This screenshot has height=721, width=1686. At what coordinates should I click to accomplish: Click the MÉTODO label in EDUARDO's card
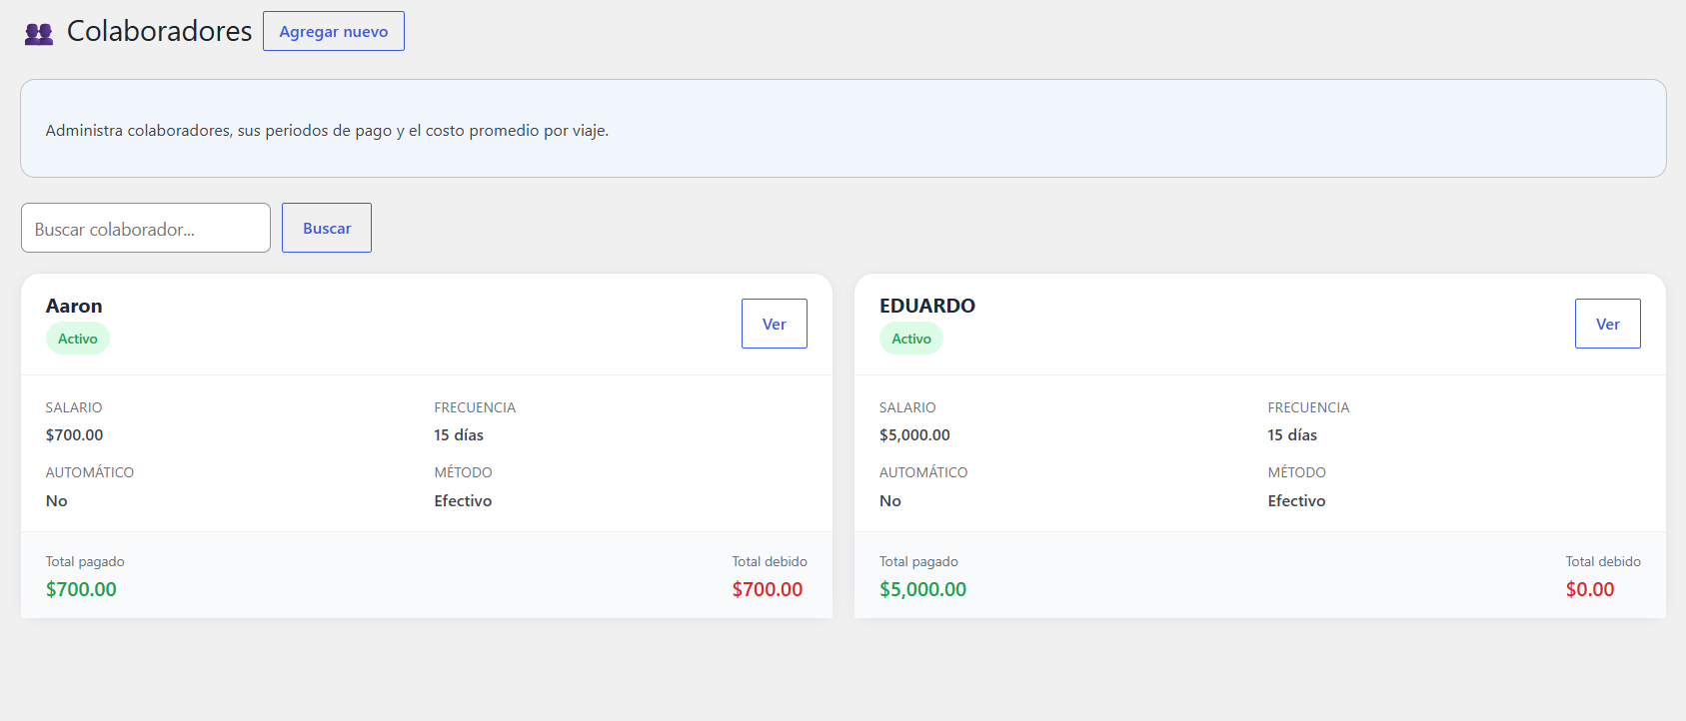click(1296, 471)
